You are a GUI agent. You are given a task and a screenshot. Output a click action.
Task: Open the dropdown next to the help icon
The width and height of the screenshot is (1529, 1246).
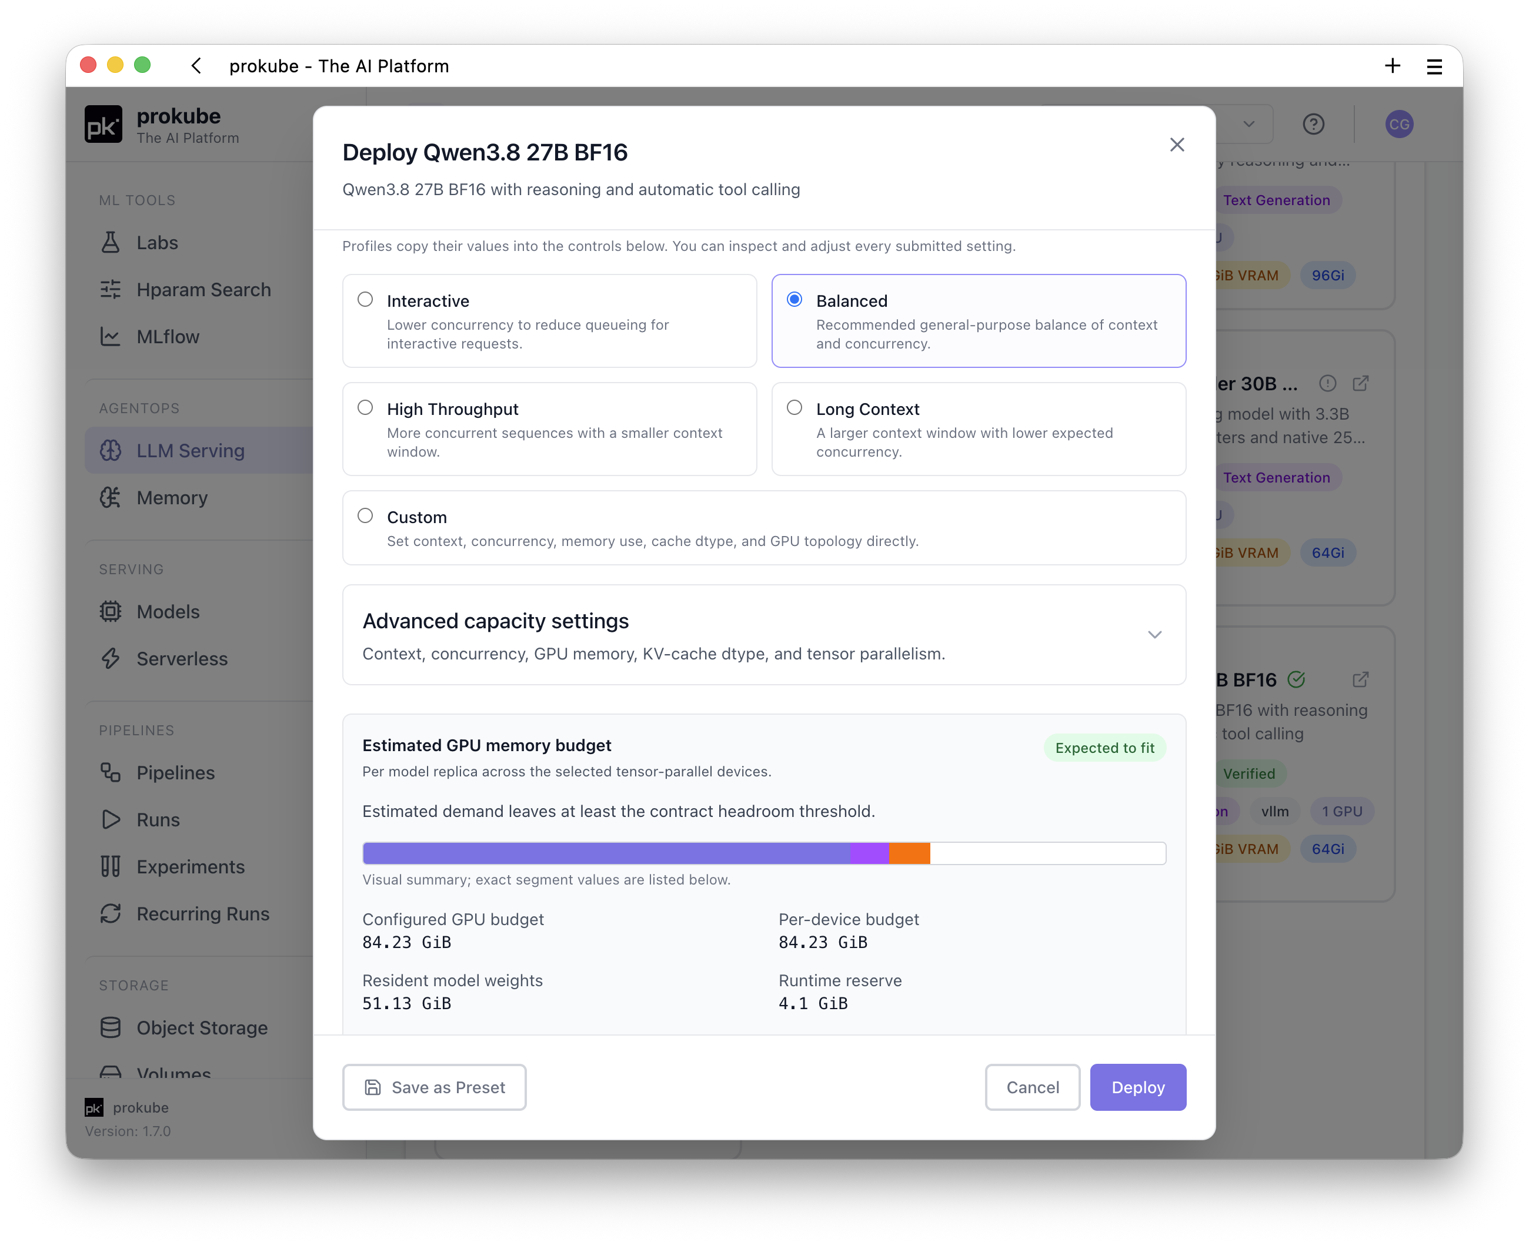(1249, 124)
